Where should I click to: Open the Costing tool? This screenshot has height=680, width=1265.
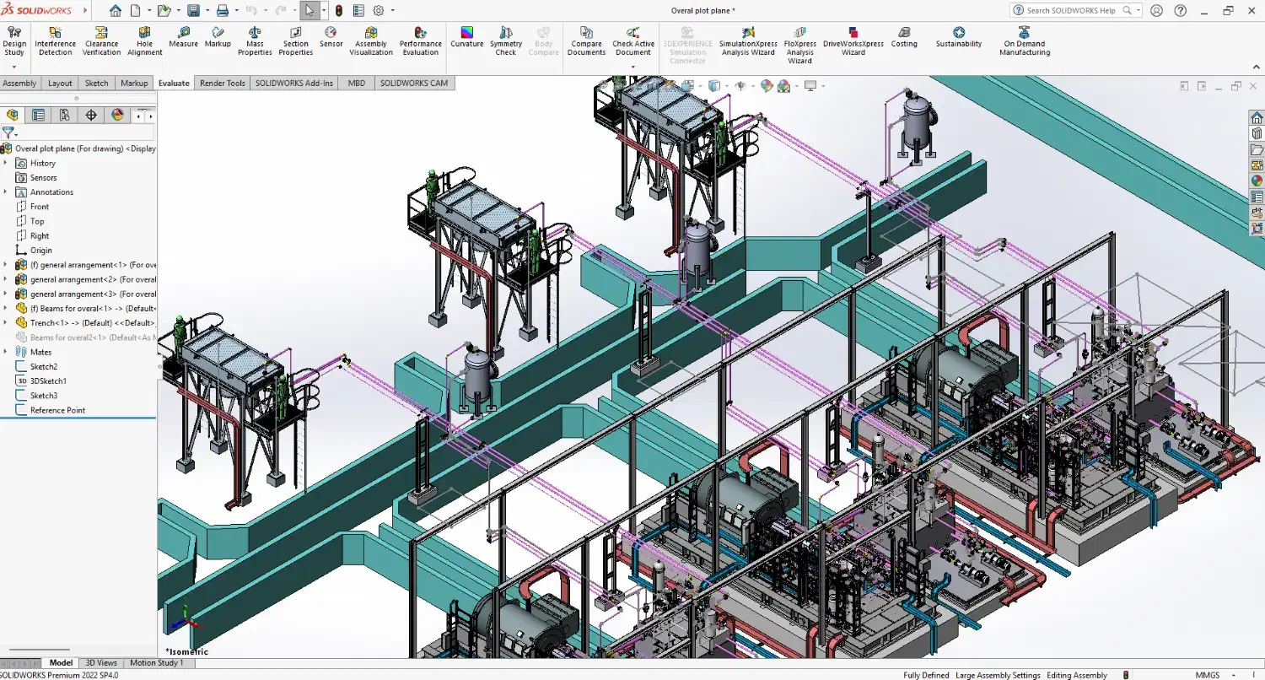click(904, 38)
